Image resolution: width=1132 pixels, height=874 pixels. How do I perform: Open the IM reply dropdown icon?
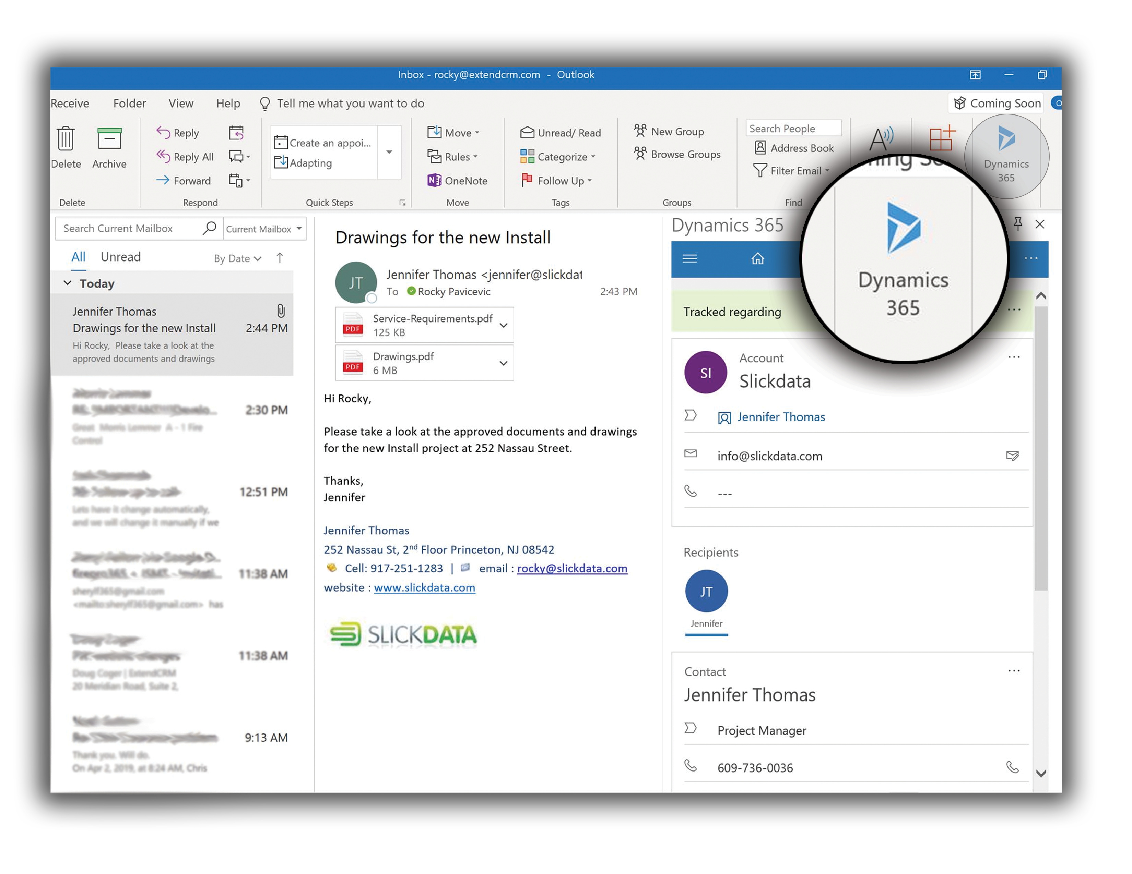[239, 157]
